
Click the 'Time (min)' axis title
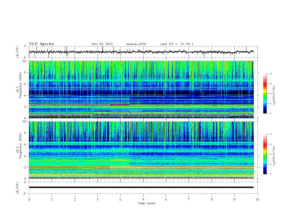click(x=146, y=203)
